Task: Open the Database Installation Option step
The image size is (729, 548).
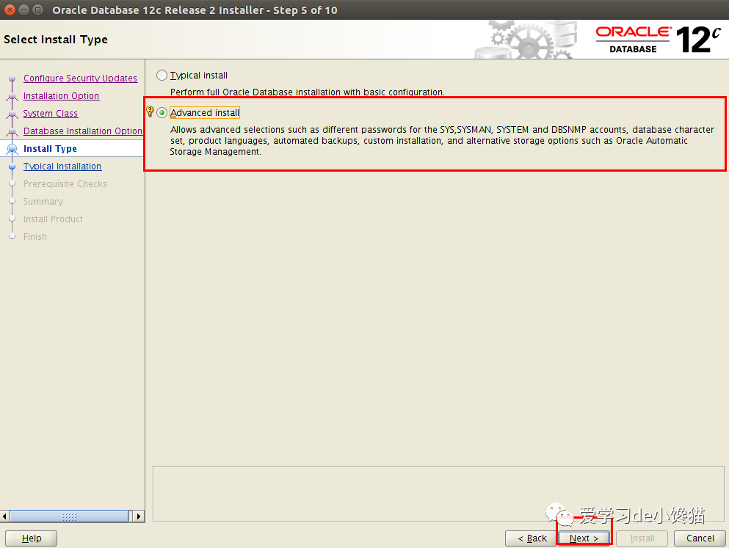Action: click(x=83, y=131)
